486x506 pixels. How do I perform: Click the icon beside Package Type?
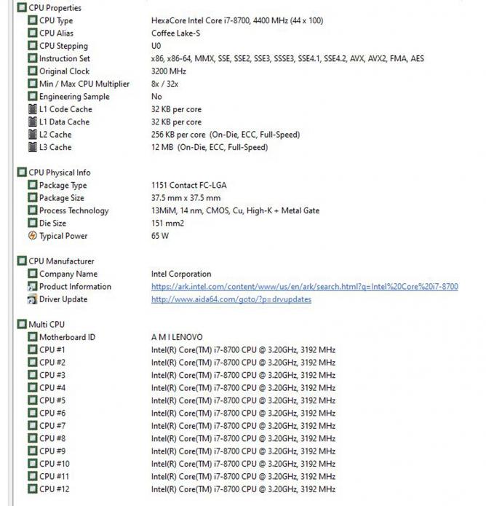[33, 185]
